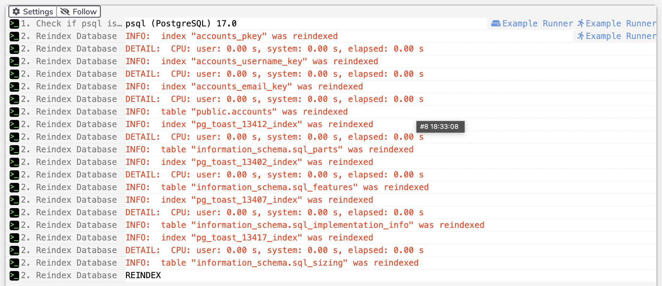Click the final REINDEX output text

pyautogui.click(x=143, y=275)
